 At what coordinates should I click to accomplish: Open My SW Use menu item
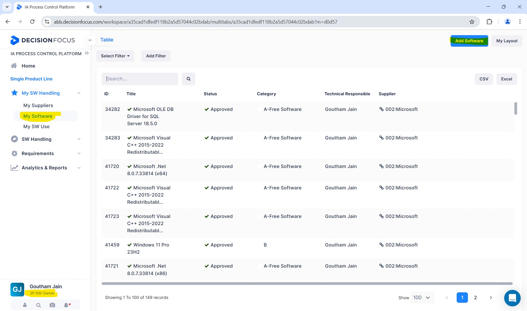coord(37,127)
